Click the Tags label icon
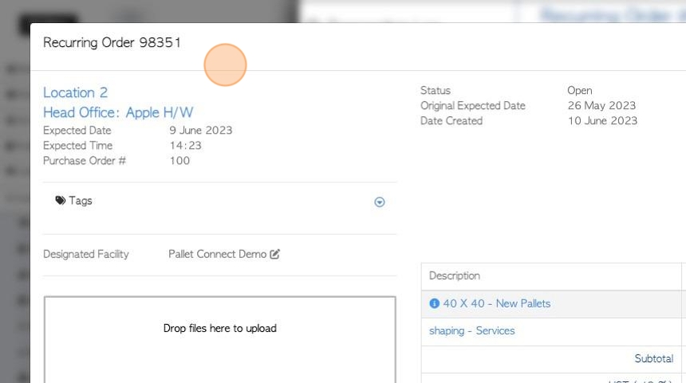 click(61, 201)
